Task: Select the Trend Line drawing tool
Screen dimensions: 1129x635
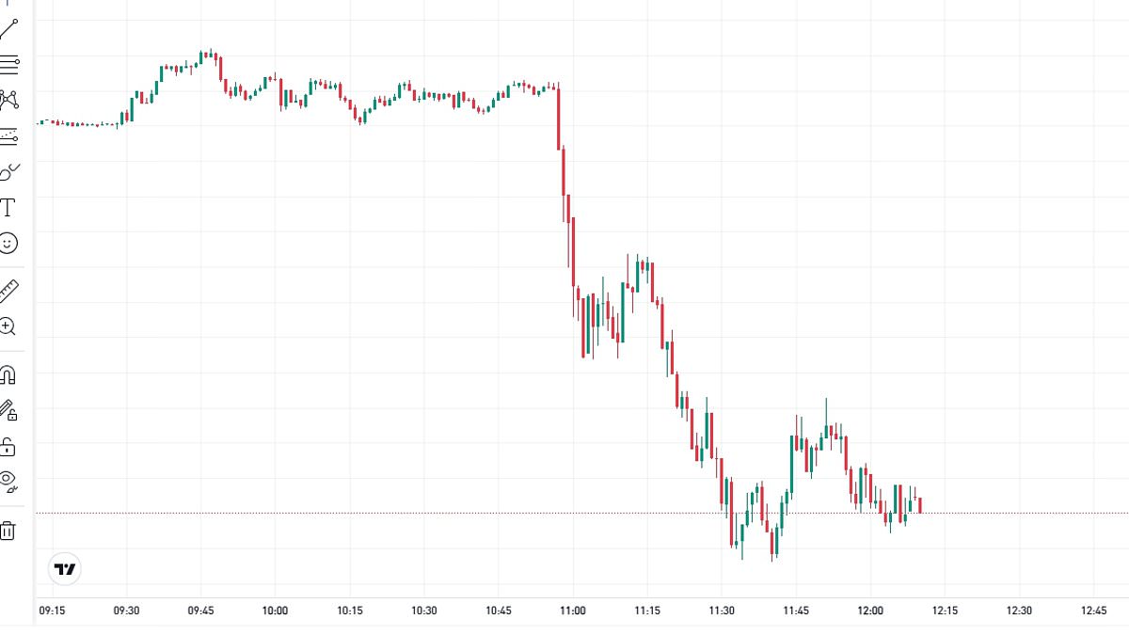Action: pos(9,26)
